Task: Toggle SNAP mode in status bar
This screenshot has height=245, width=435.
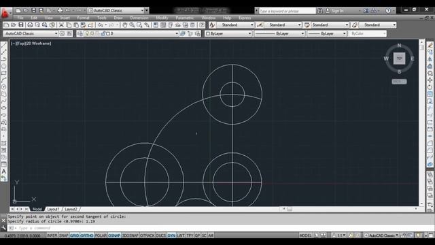Action: (63, 235)
